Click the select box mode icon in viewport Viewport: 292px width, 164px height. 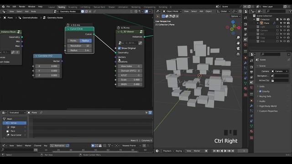click(x=163, y=16)
